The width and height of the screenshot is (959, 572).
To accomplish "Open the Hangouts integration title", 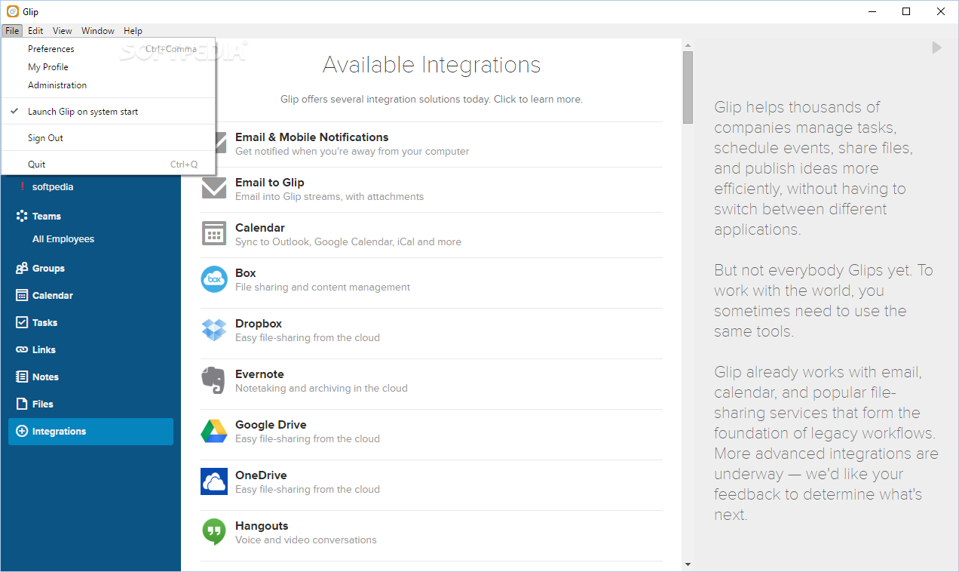I will (262, 525).
